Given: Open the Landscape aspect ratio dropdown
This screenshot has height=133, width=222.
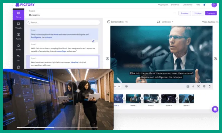Looking at the screenshot, I should coord(167,22).
